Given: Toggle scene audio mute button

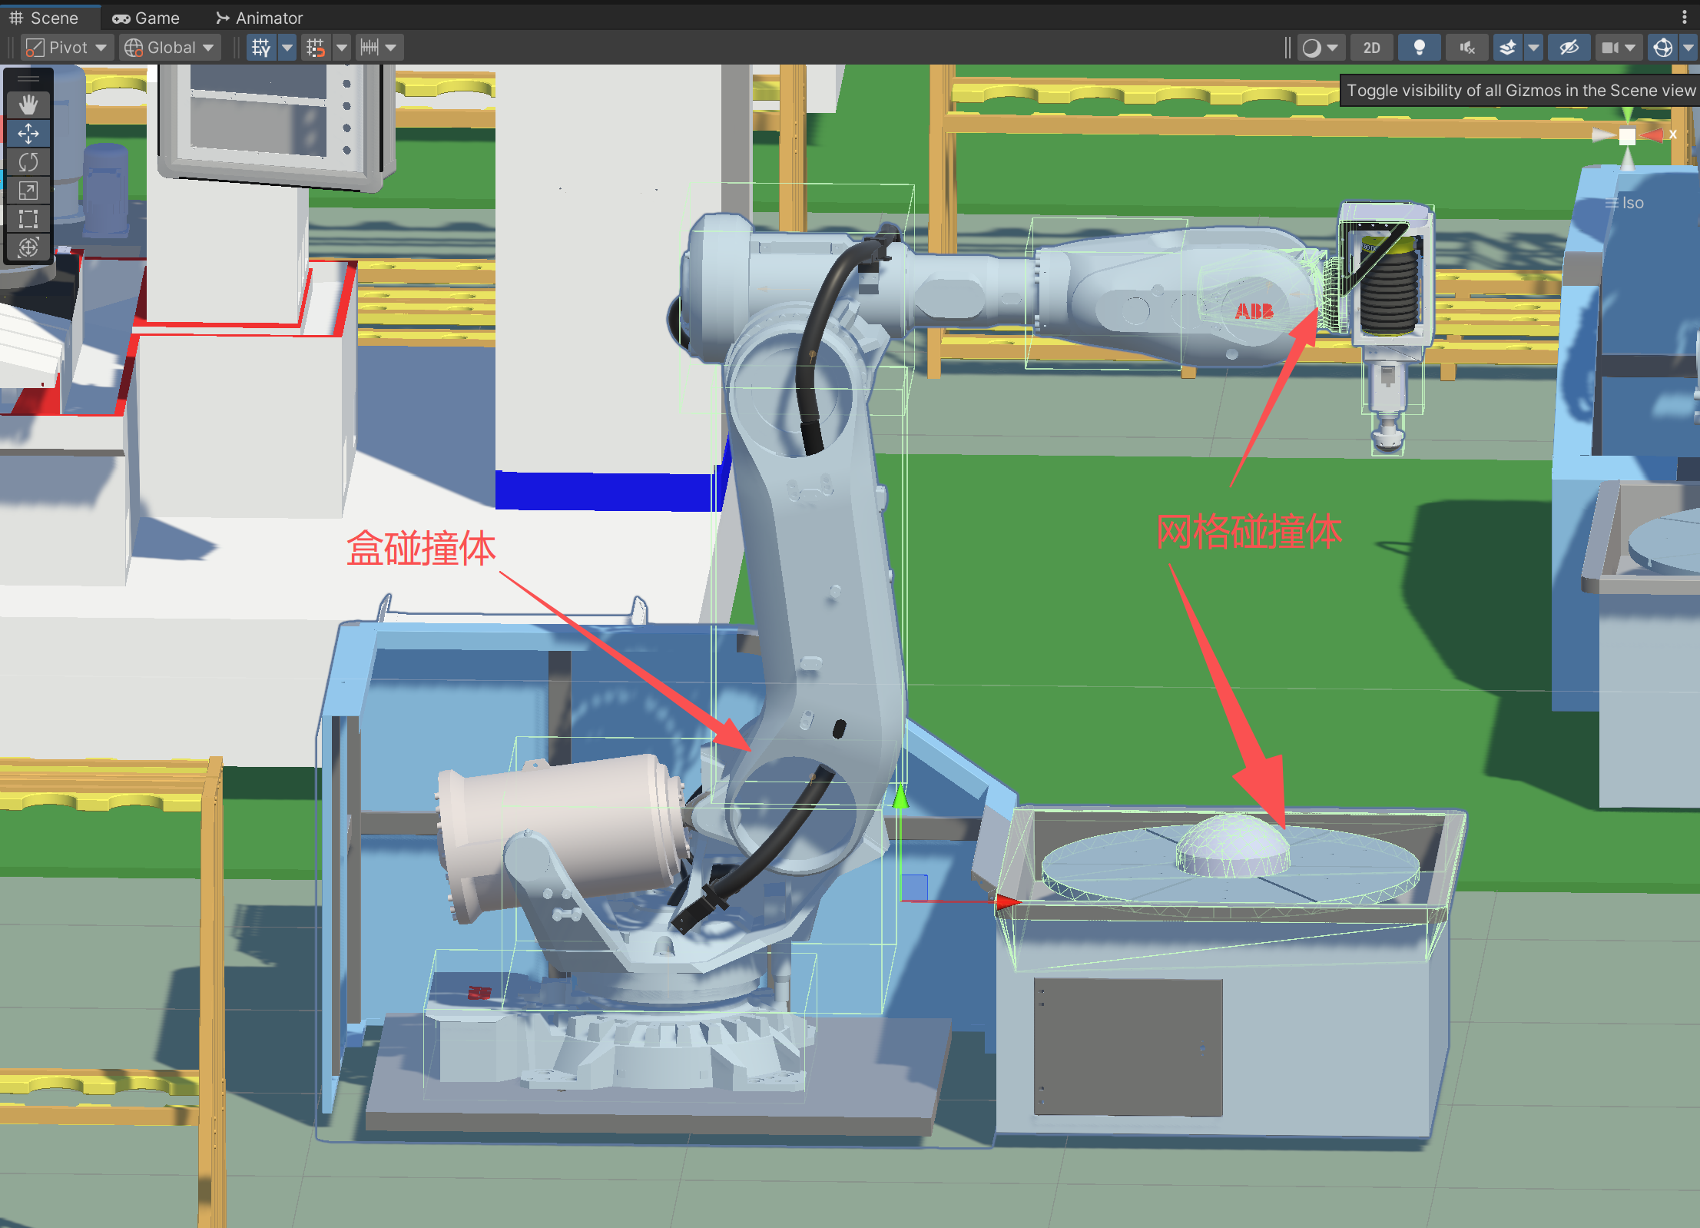Looking at the screenshot, I should (1466, 48).
